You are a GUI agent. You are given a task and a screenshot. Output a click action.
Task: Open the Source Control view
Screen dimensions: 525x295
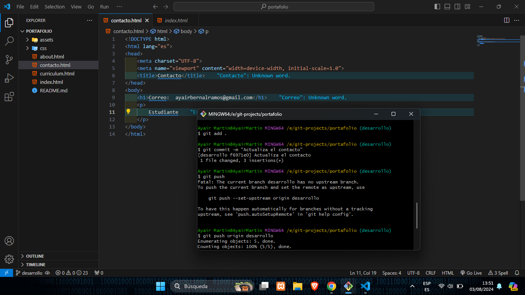(x=9, y=59)
